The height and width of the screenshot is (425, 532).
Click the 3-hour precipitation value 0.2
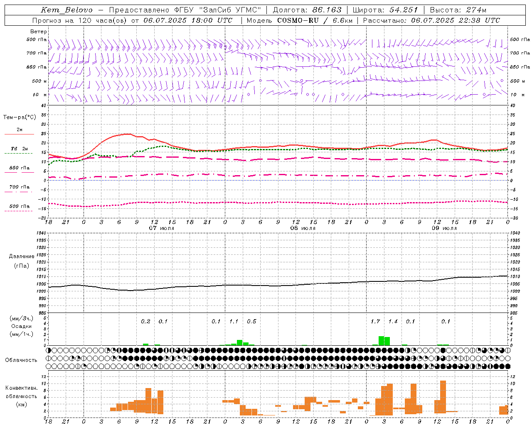(145, 322)
